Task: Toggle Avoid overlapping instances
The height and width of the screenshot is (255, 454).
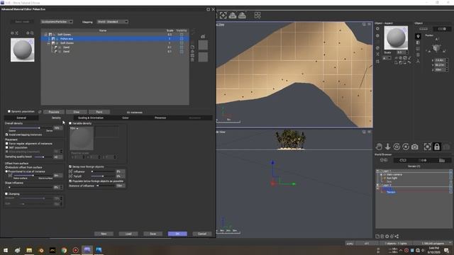Action: pyautogui.click(x=6, y=135)
